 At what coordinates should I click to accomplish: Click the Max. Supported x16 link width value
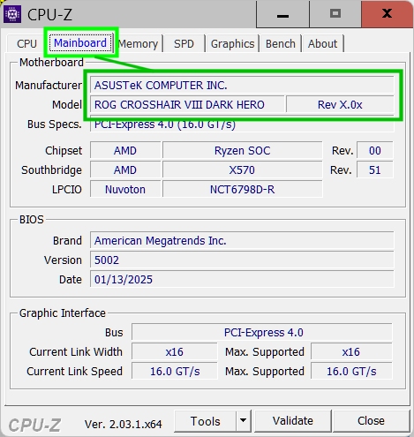tap(351, 352)
